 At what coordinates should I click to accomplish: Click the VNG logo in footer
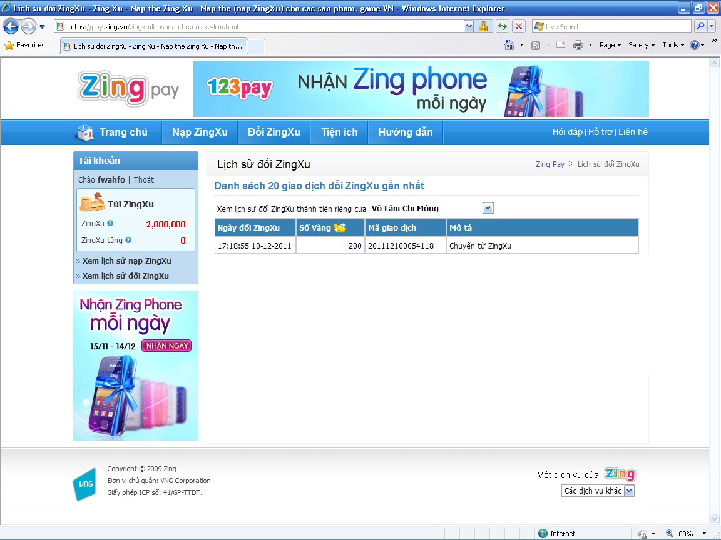[84, 484]
